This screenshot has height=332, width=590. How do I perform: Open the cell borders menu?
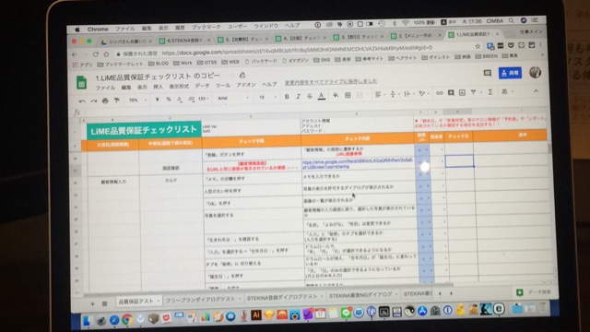pos(348,96)
